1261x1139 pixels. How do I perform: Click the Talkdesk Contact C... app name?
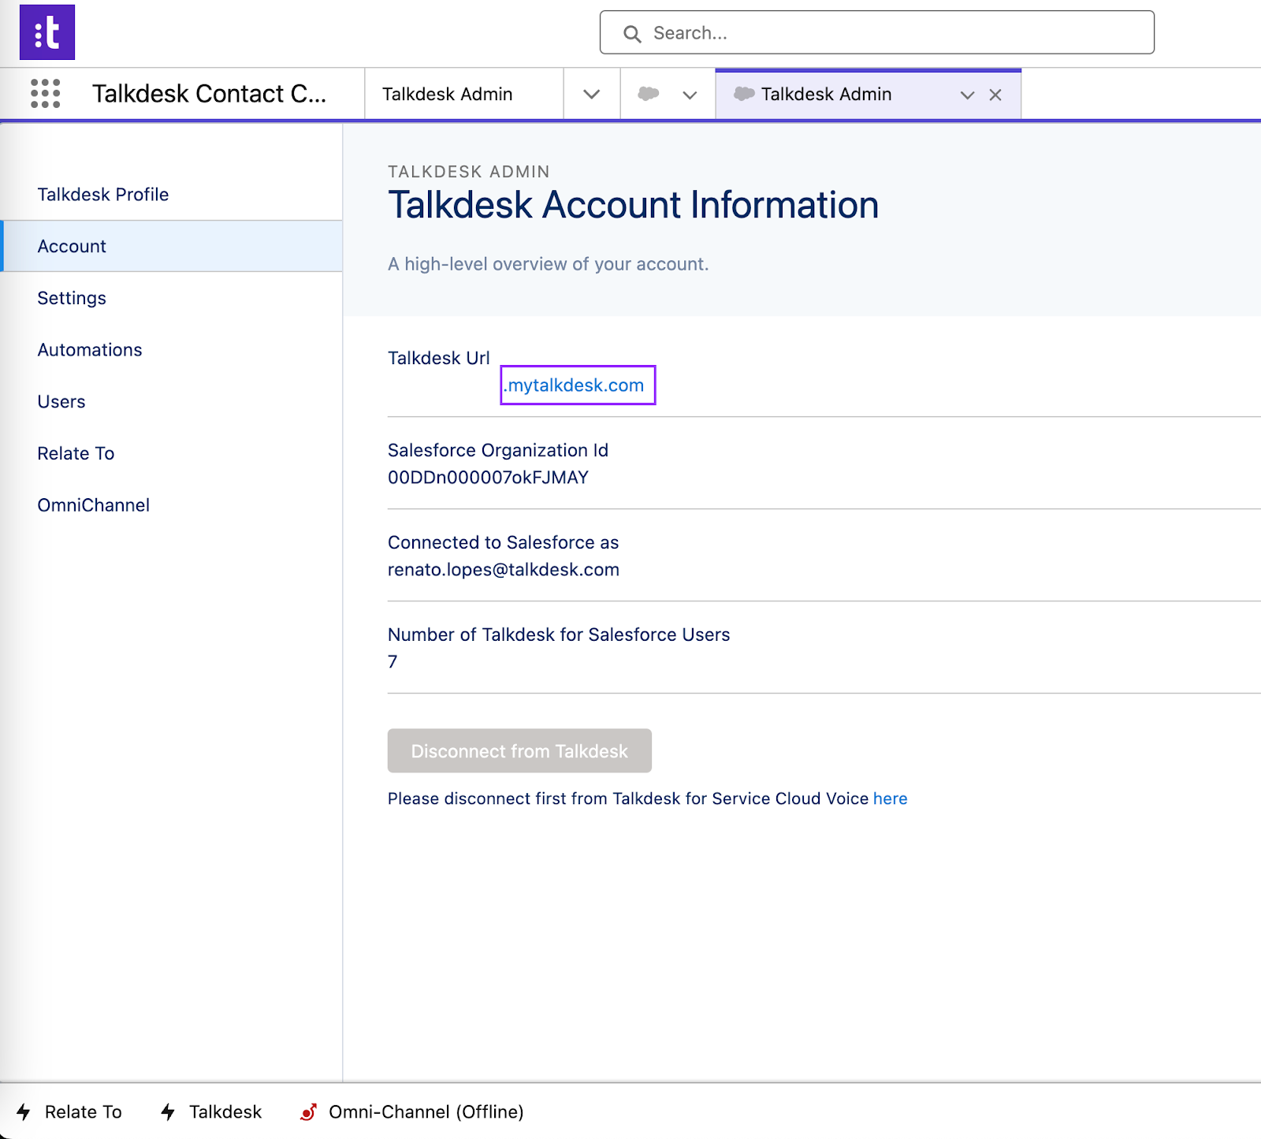209,94
